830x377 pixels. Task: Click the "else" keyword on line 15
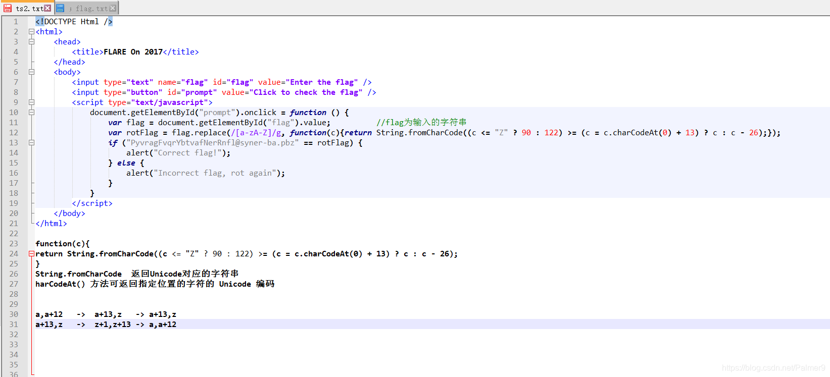126,163
